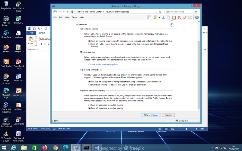
Task: Click PAGE 3 OF 3 in Word status bar
Action: (x=33, y=129)
